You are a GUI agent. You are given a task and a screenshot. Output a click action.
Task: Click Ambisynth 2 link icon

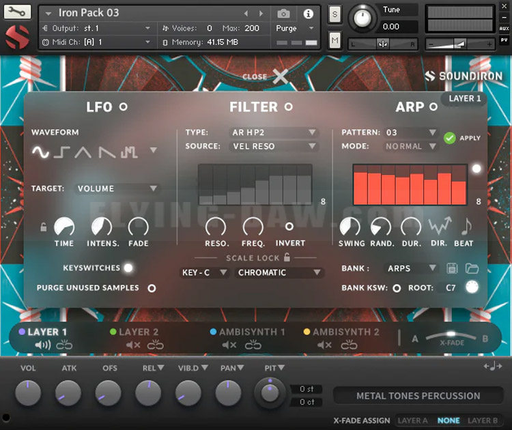(x=349, y=345)
